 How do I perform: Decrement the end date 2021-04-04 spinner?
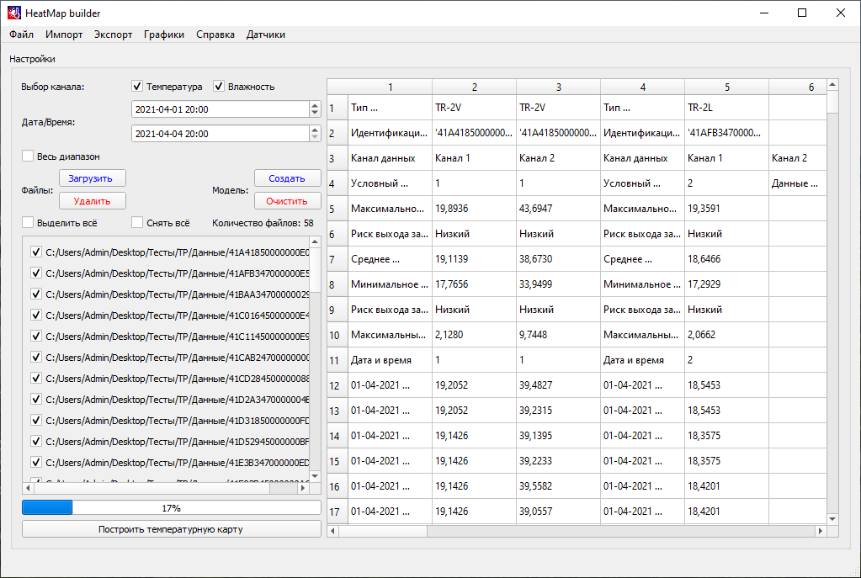point(315,137)
